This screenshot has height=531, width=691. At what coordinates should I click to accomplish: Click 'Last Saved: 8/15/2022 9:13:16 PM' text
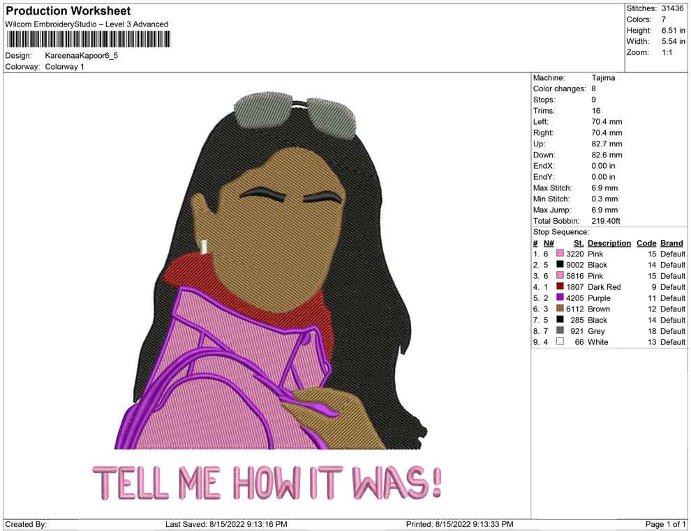pos(227,524)
